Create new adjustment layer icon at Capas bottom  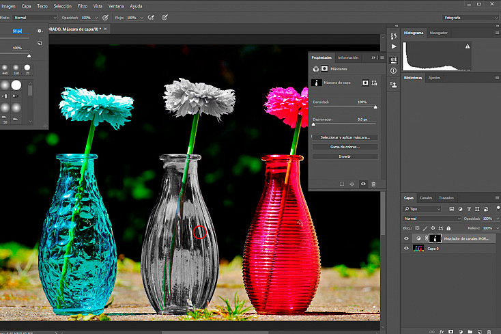(x=461, y=332)
